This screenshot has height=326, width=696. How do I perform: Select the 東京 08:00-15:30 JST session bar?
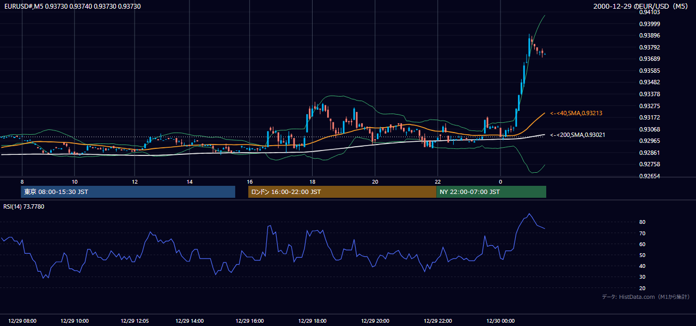tap(128, 192)
